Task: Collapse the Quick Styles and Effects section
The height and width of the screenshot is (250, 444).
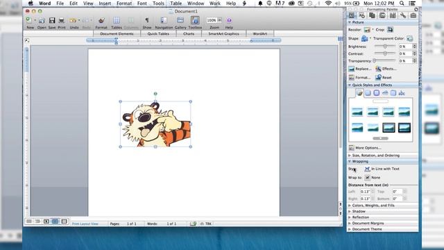Action: click(350, 85)
